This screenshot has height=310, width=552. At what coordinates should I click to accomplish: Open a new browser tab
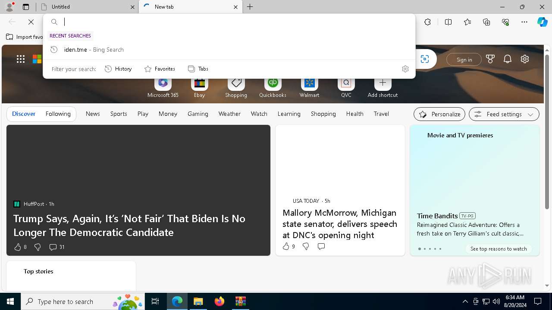click(250, 7)
